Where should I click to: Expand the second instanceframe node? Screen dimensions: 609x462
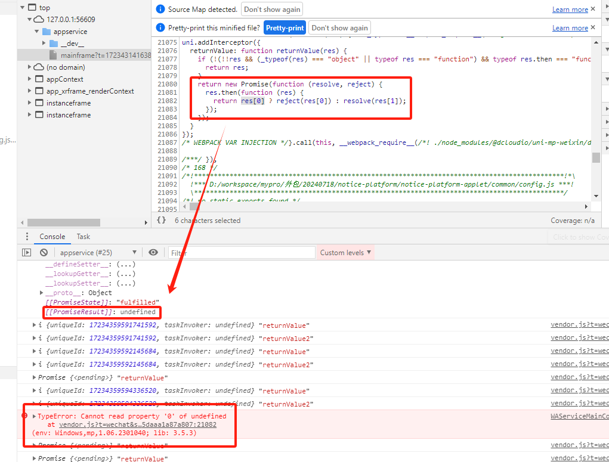click(29, 115)
